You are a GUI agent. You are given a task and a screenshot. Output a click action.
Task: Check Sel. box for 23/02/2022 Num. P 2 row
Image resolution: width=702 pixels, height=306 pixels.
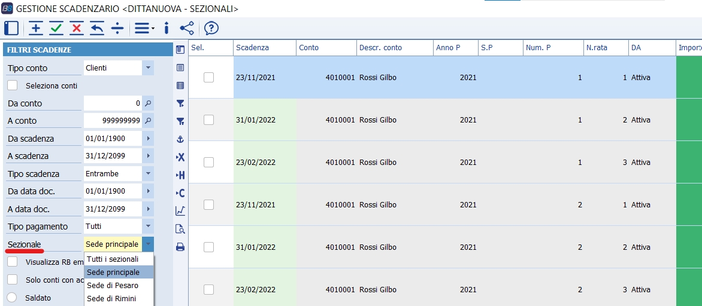208,289
